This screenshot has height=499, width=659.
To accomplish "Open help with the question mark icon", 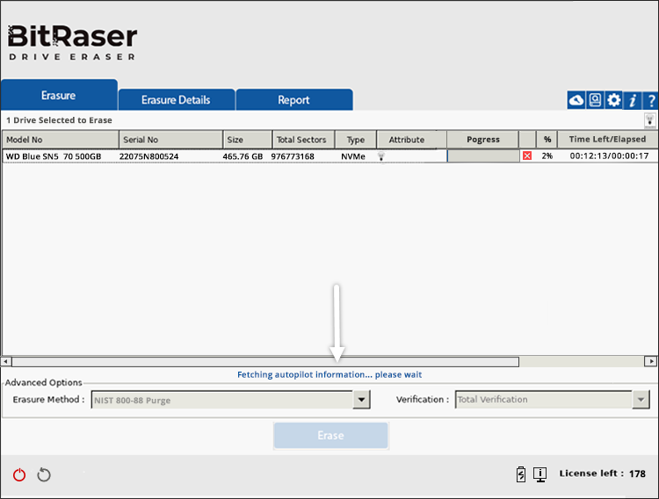I will pos(651,100).
